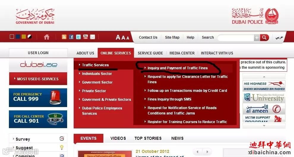
Task: Click the red magnifier search button
Action: coord(264,38)
